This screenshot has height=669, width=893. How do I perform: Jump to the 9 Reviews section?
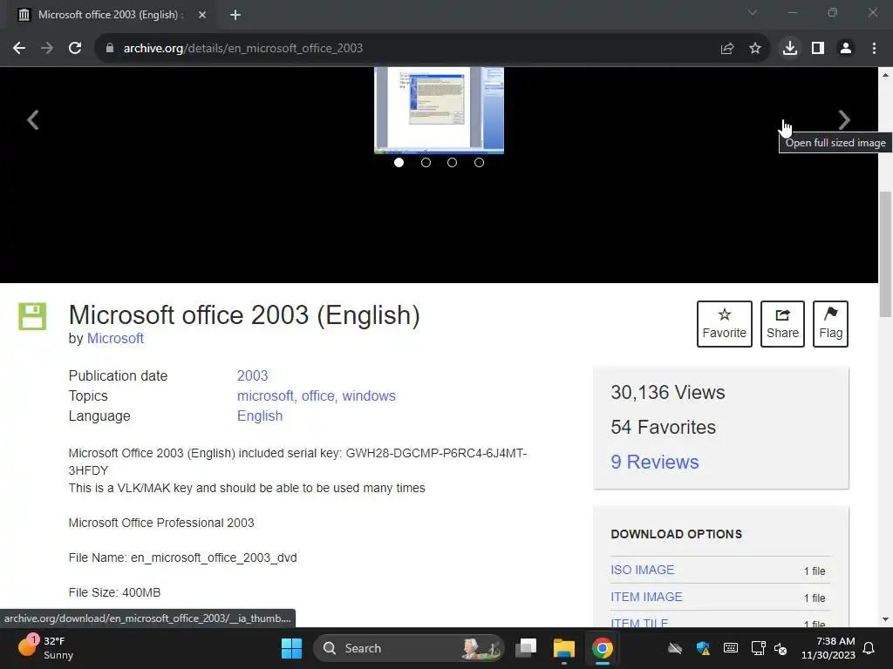pyautogui.click(x=654, y=462)
